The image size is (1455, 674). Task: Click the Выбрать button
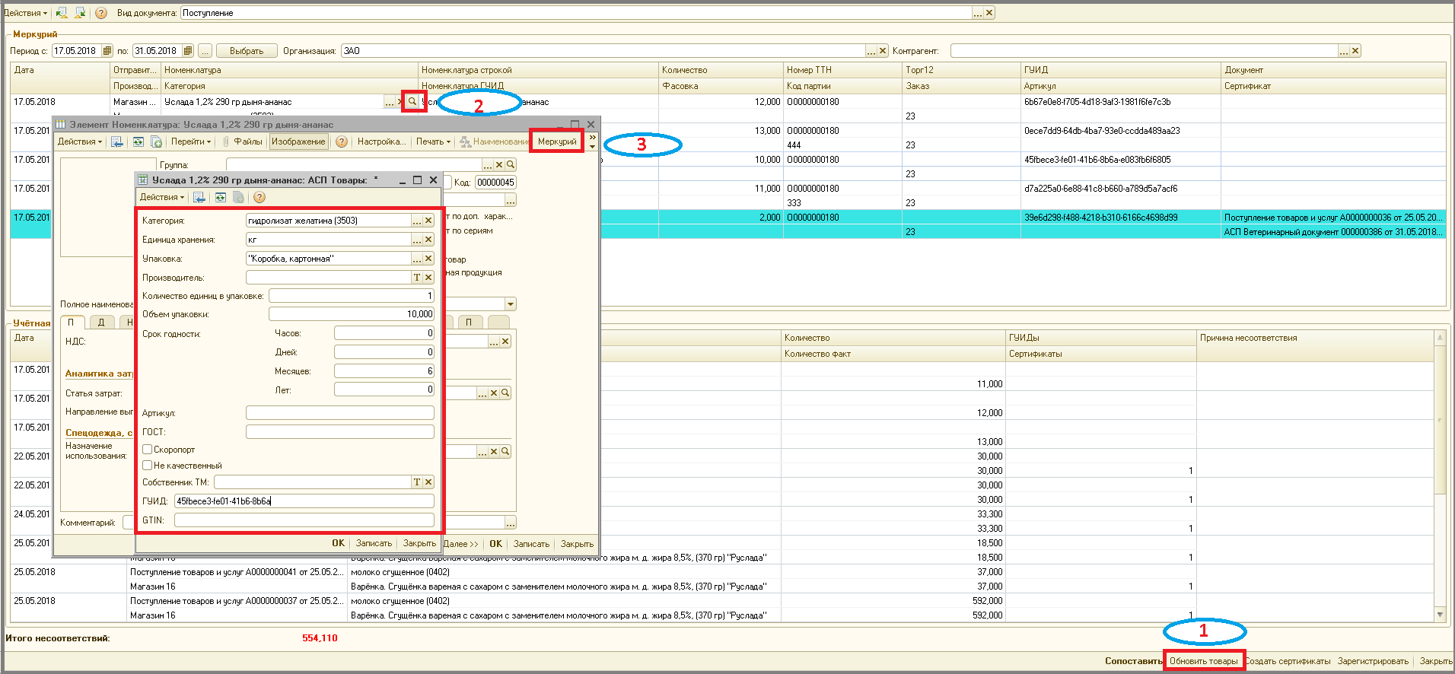(247, 51)
